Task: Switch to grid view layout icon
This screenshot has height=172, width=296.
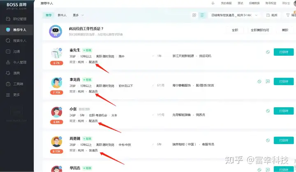Action: click(x=194, y=15)
